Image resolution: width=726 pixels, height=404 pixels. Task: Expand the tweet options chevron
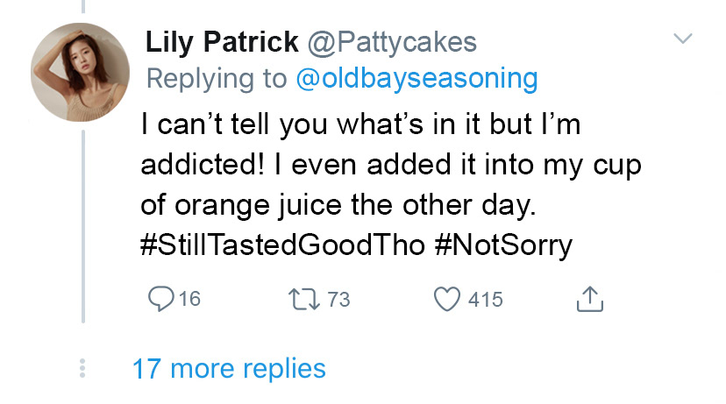pyautogui.click(x=683, y=38)
